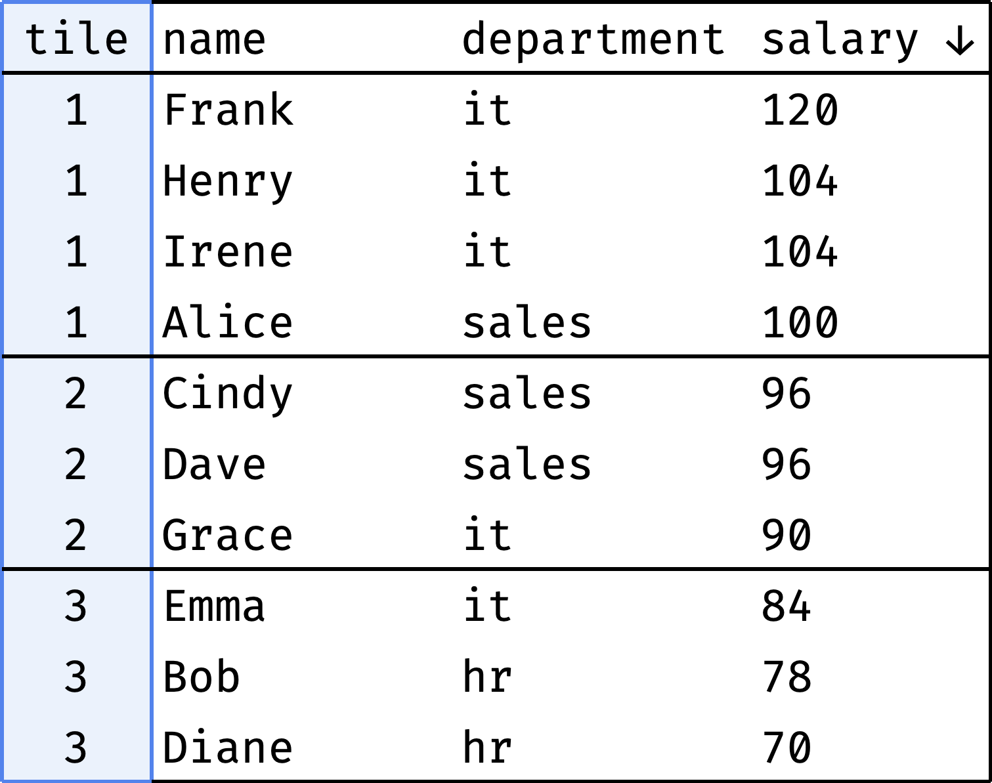
Task: Click Alice's department cell sales
Action: click(x=527, y=323)
